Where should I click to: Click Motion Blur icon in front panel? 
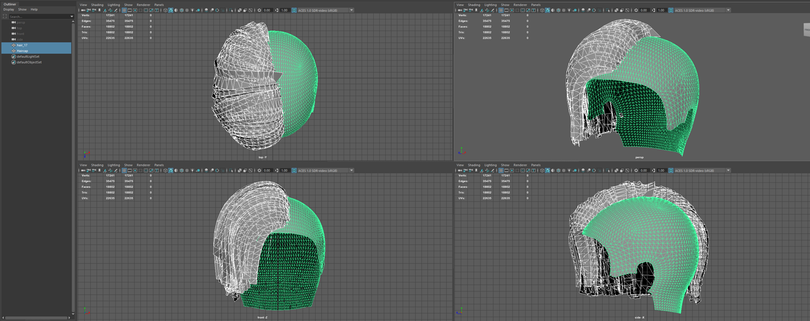coord(212,170)
